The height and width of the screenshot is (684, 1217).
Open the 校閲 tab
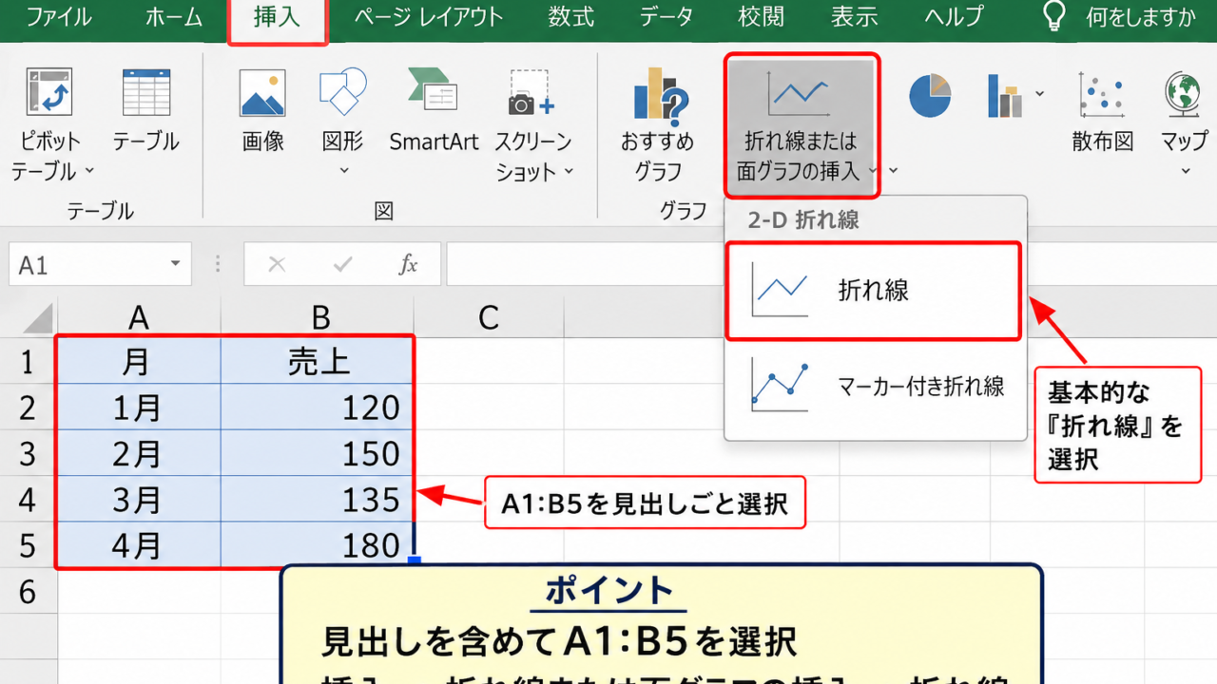[762, 17]
